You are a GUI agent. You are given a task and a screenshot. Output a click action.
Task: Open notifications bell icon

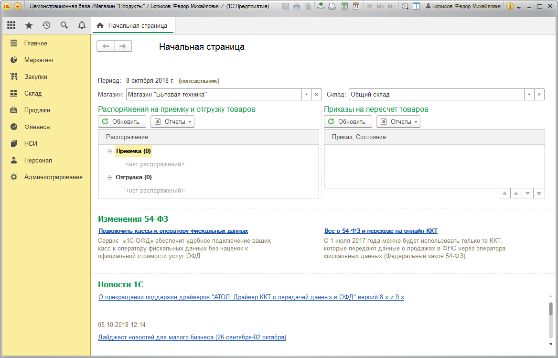coord(82,25)
